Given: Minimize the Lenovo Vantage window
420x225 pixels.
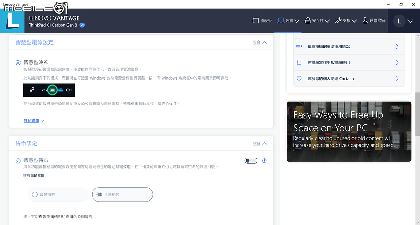Looking at the screenshot, I should (389, 4).
